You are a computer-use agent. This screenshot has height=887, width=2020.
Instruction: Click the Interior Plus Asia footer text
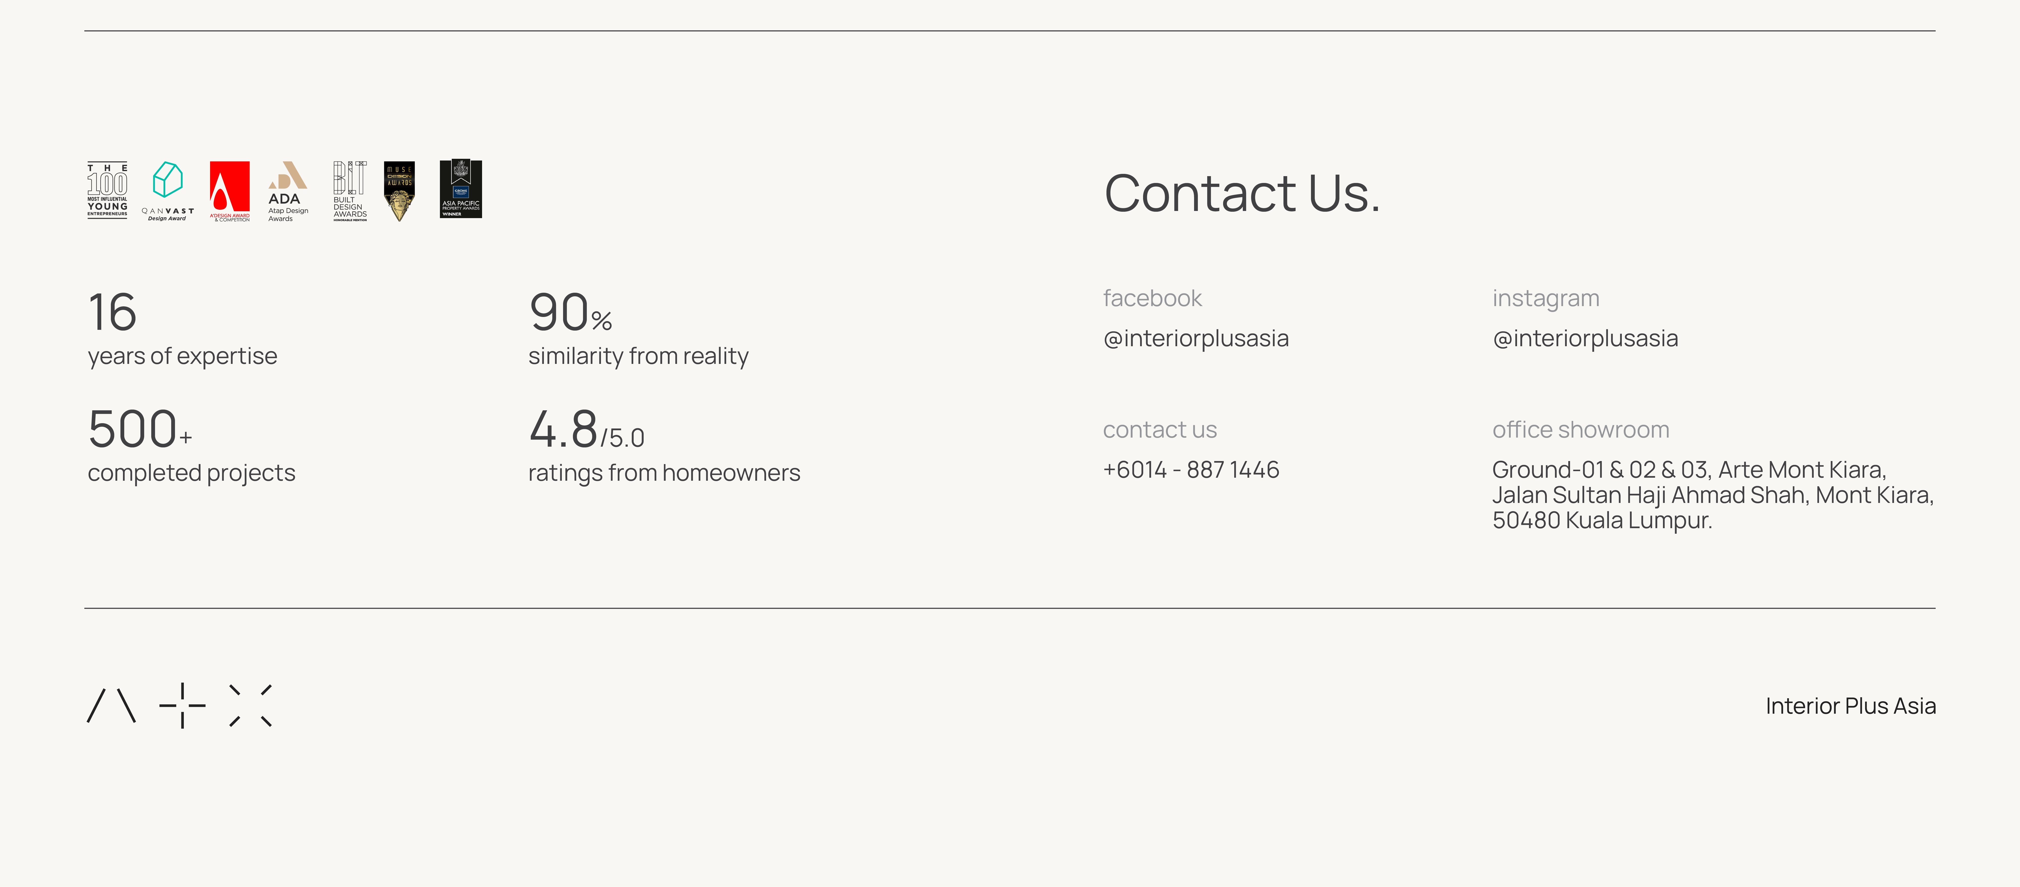tap(1850, 706)
